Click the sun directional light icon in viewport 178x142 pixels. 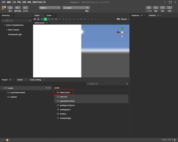(x=83, y=32)
